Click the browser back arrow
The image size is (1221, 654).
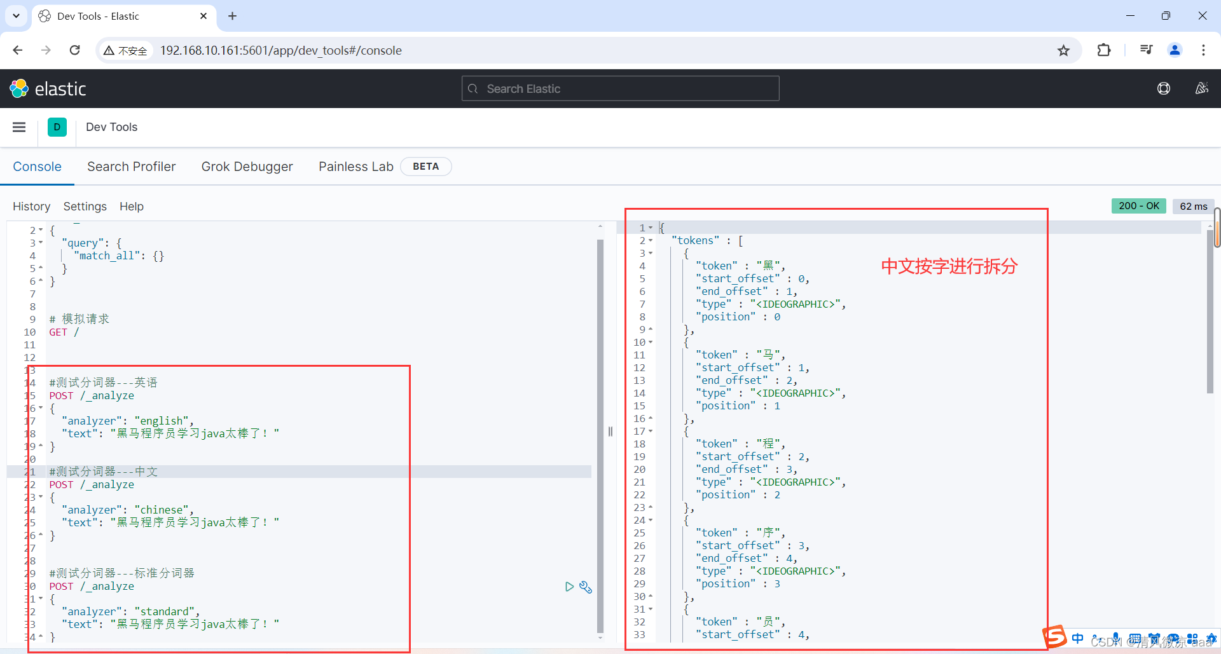tap(18, 50)
